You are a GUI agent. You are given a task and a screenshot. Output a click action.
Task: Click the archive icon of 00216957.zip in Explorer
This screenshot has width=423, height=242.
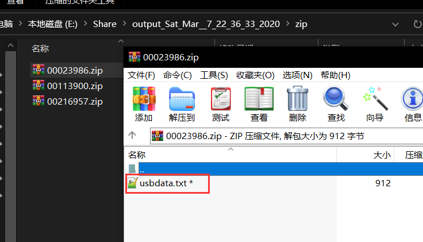tap(39, 101)
